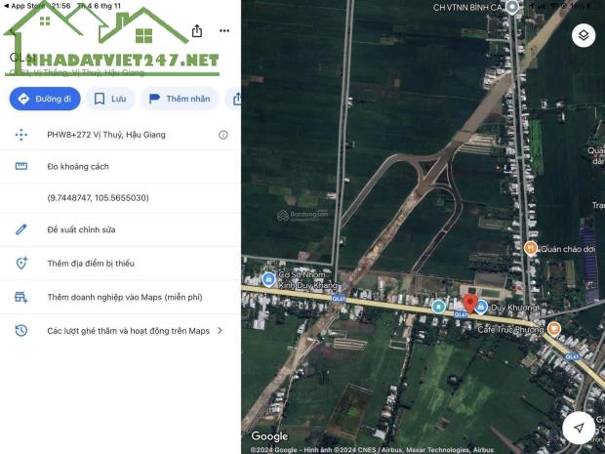Open the map layers icon

584,35
